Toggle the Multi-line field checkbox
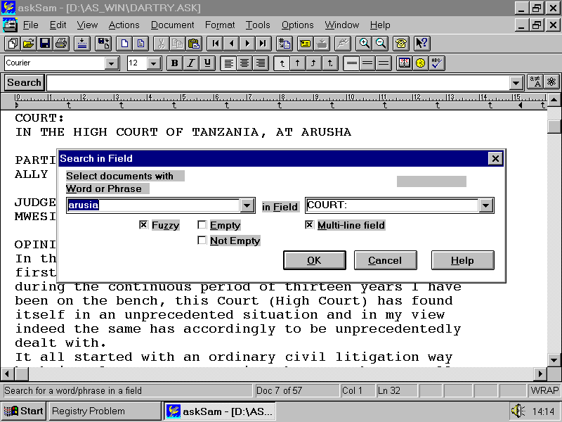 pyautogui.click(x=309, y=225)
